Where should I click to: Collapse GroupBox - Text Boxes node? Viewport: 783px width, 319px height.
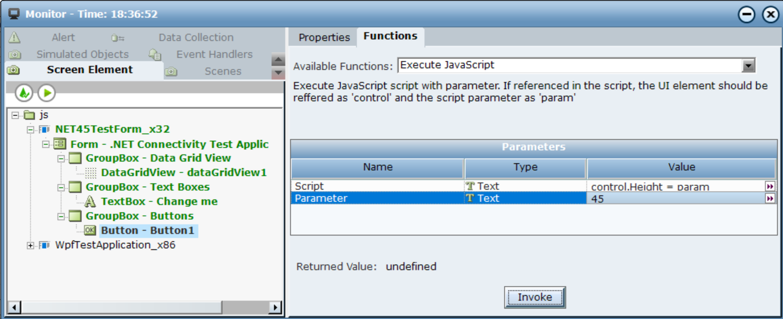pyautogui.click(x=61, y=187)
